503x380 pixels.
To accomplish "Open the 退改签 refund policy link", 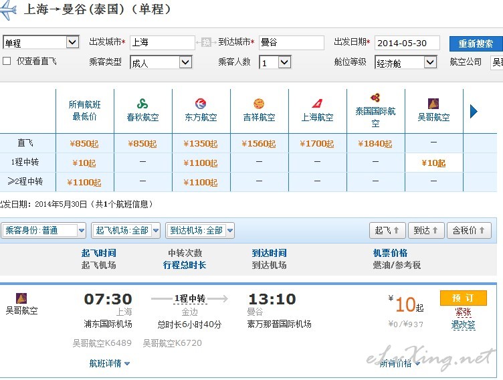I will click(x=464, y=324).
